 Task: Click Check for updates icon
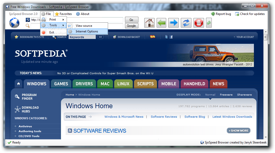(x=237, y=14)
